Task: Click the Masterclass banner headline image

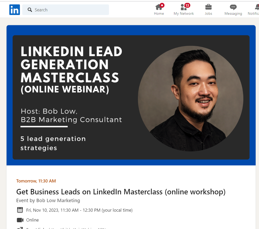Action: (71, 70)
